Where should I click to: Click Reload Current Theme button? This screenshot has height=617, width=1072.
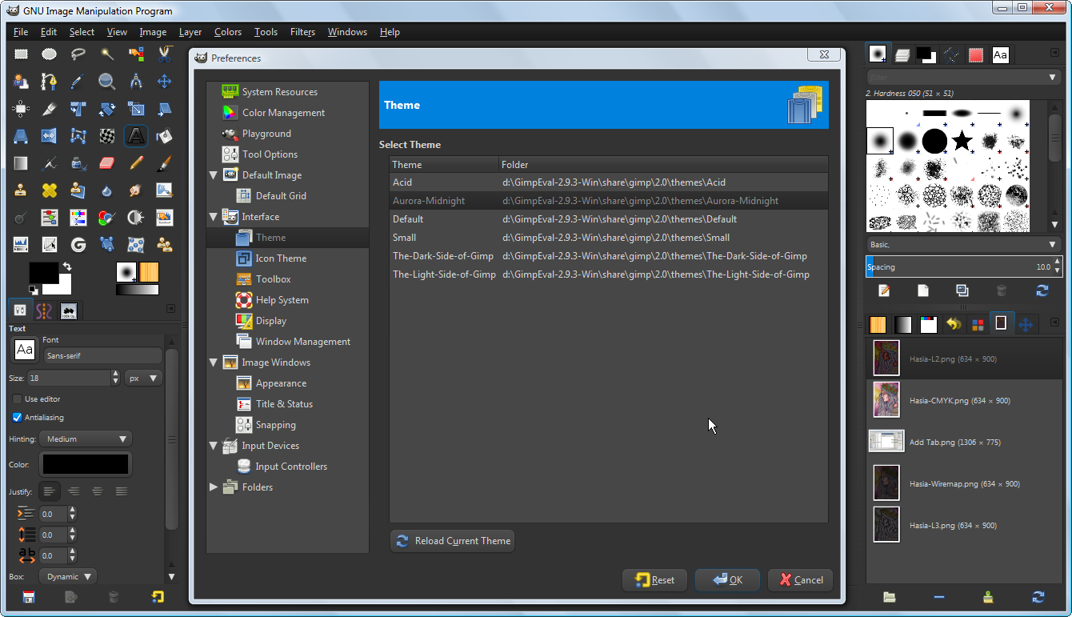(453, 541)
